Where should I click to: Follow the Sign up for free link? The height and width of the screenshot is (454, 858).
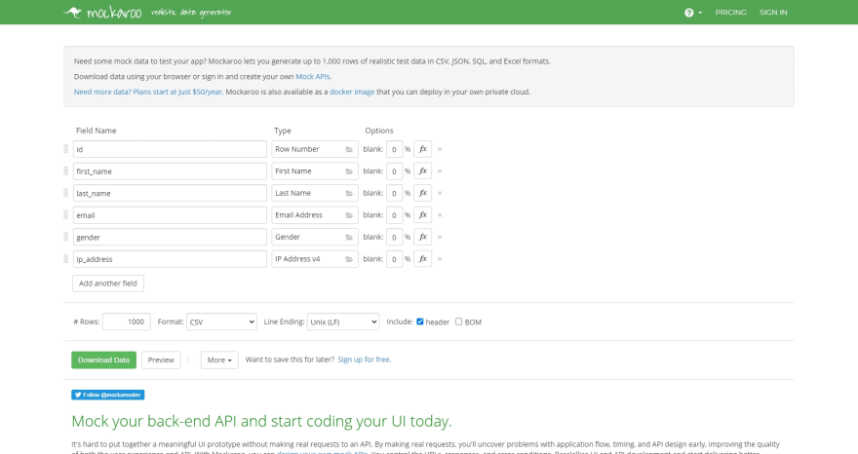pos(365,359)
